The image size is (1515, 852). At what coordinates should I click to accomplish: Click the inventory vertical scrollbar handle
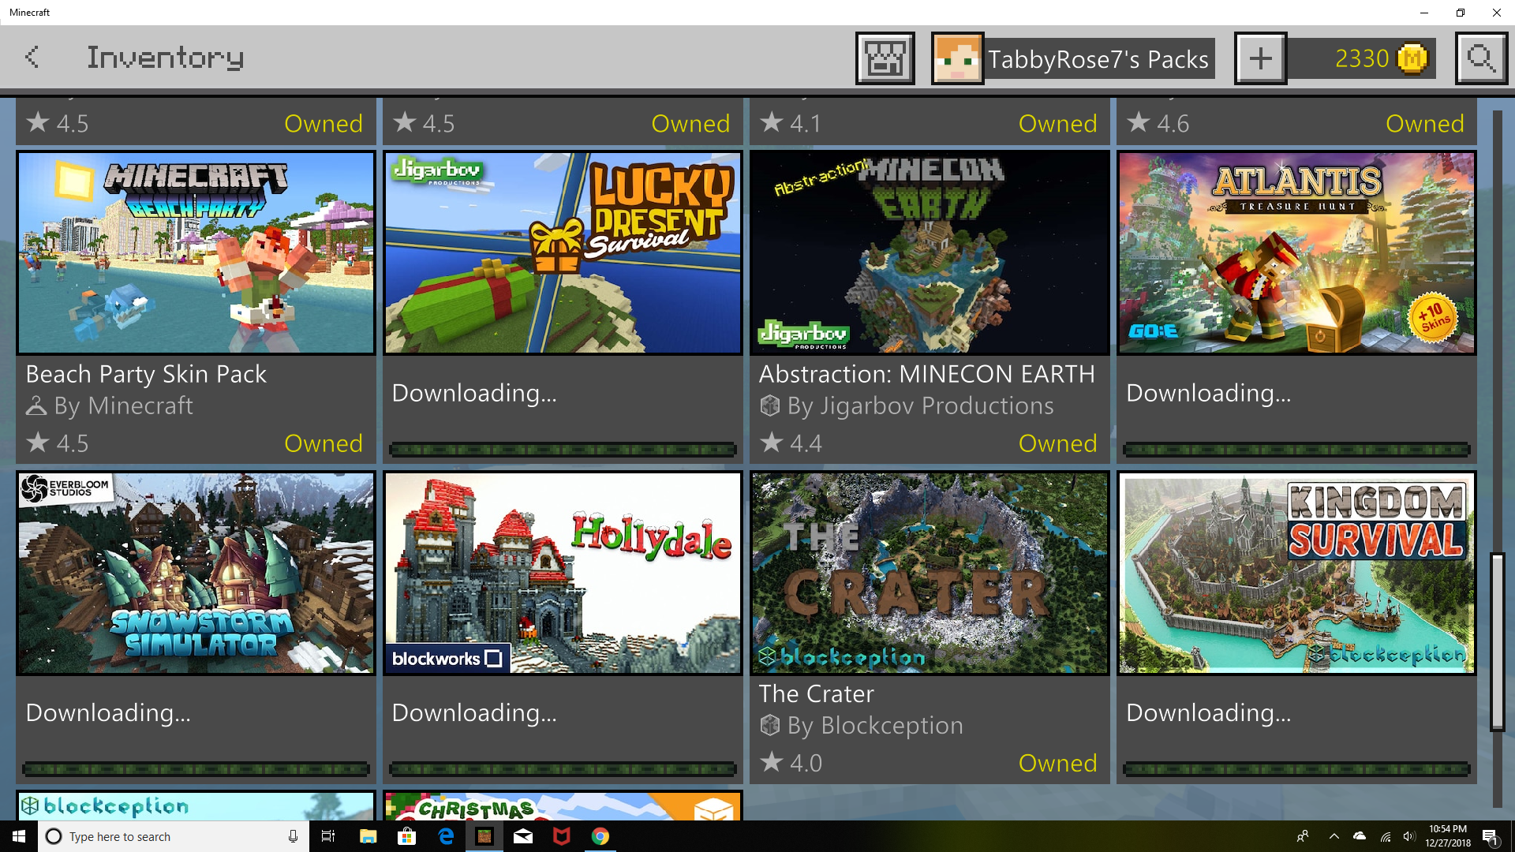1497,641
